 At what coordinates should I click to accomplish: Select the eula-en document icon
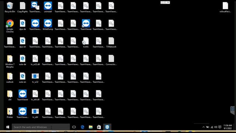tap(22, 78)
